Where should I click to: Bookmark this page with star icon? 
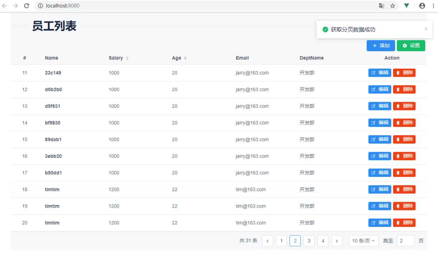click(392, 5)
